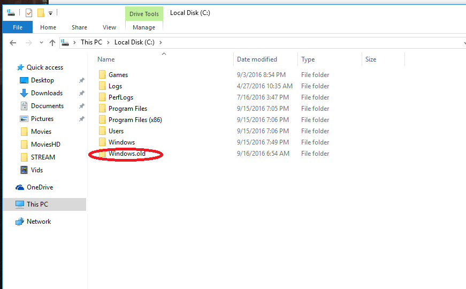Click Local Disk (C:) in the breadcrumb
Screen dimensions: 466x289
(x=134, y=42)
